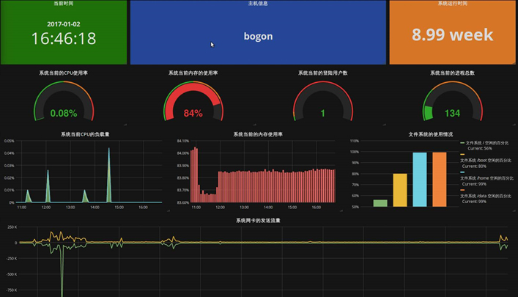Click the 16:00 label on memory graph axis
The image size is (518, 297).
tap(317, 208)
